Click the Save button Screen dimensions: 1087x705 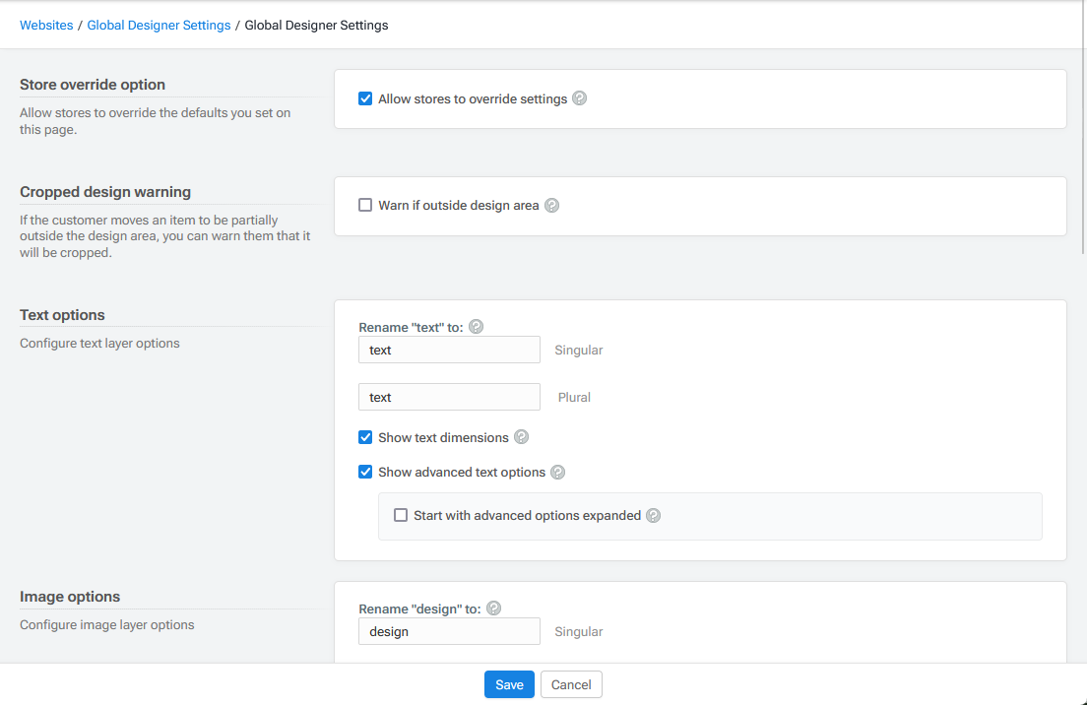pyautogui.click(x=509, y=684)
